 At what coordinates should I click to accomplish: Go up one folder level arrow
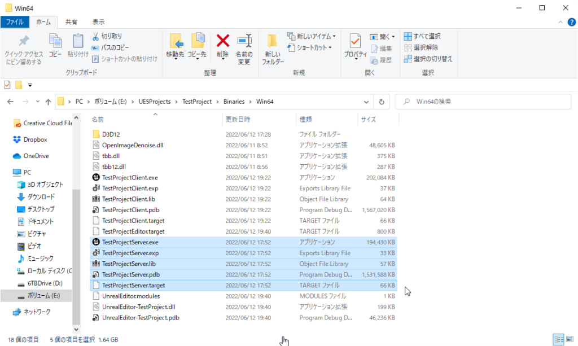coord(49,102)
